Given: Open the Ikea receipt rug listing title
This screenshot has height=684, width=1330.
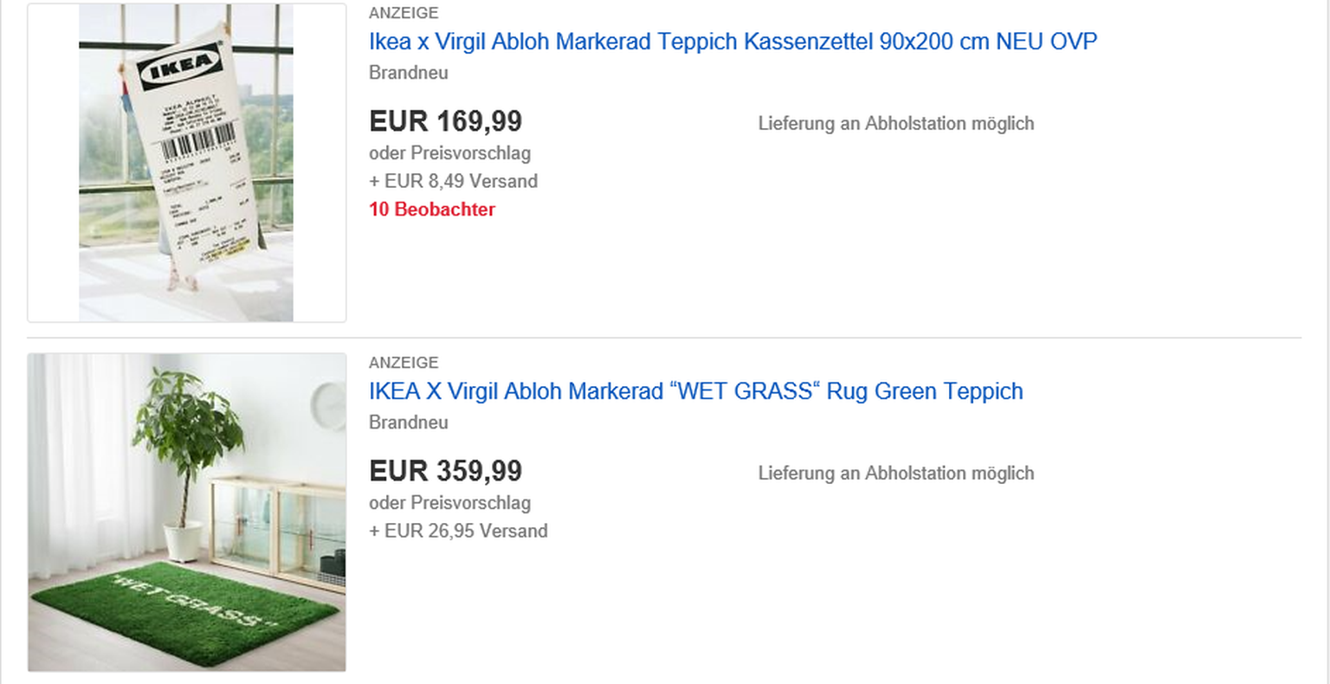Looking at the screenshot, I should (733, 42).
